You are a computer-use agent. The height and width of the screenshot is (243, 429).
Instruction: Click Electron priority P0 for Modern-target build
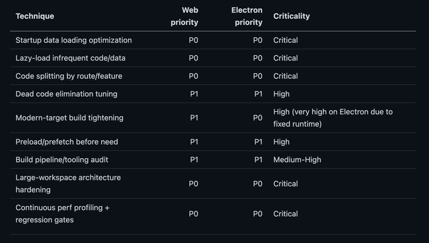tap(257, 118)
